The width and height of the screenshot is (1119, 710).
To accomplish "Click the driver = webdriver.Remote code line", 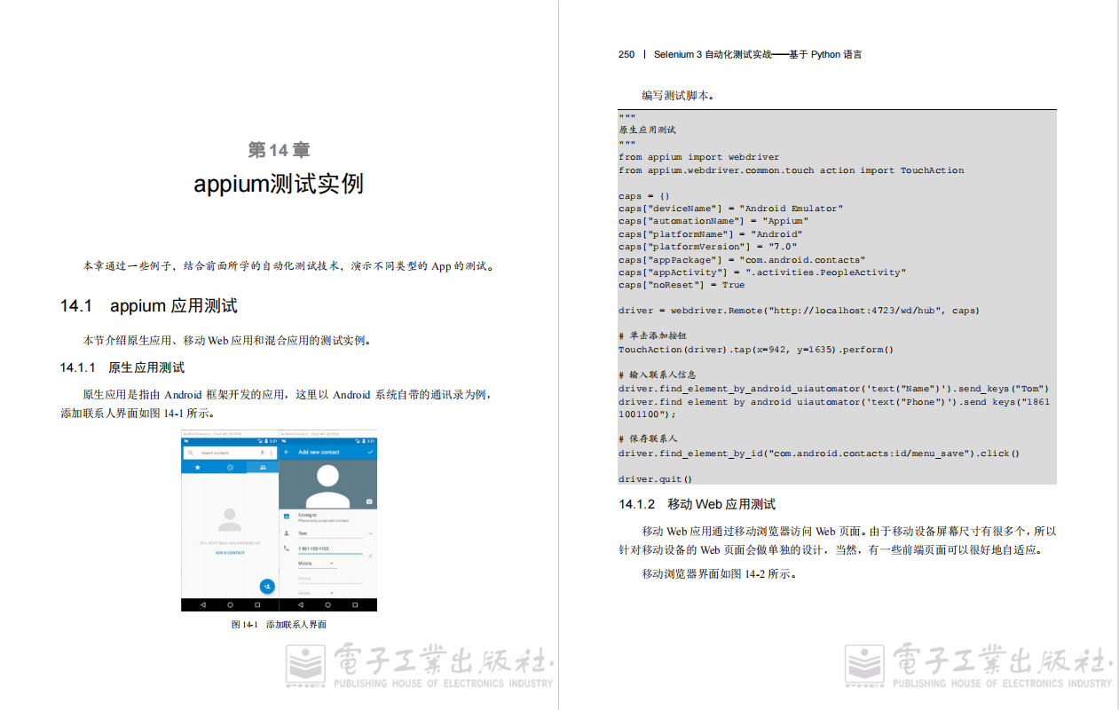I will [800, 311].
